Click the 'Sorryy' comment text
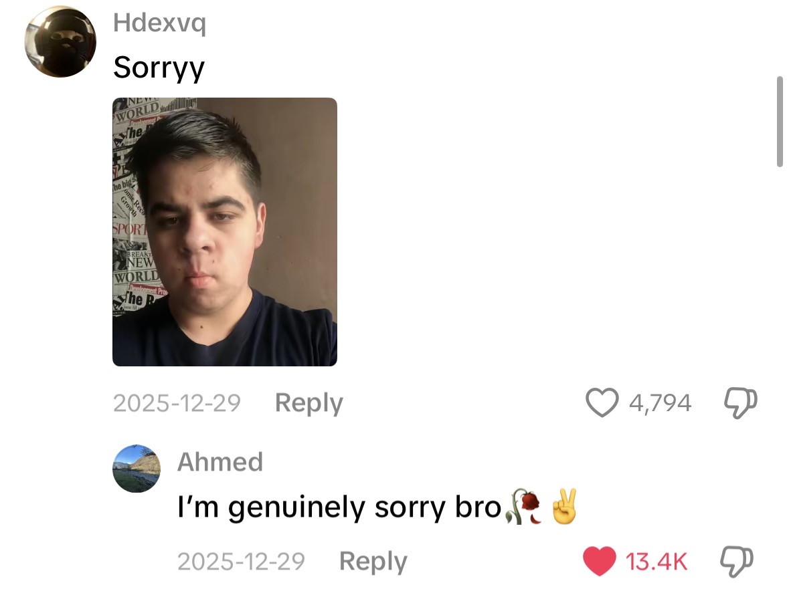The image size is (789, 601). [x=159, y=68]
